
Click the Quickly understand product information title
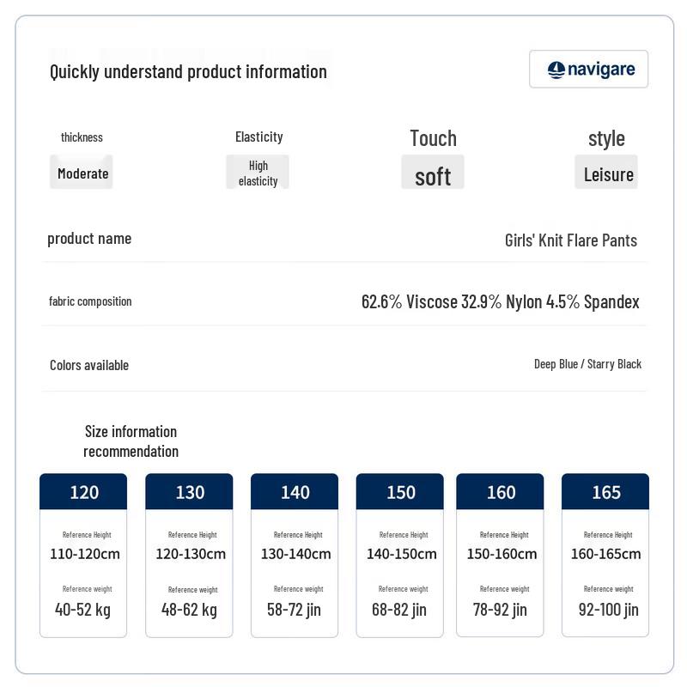click(x=188, y=72)
